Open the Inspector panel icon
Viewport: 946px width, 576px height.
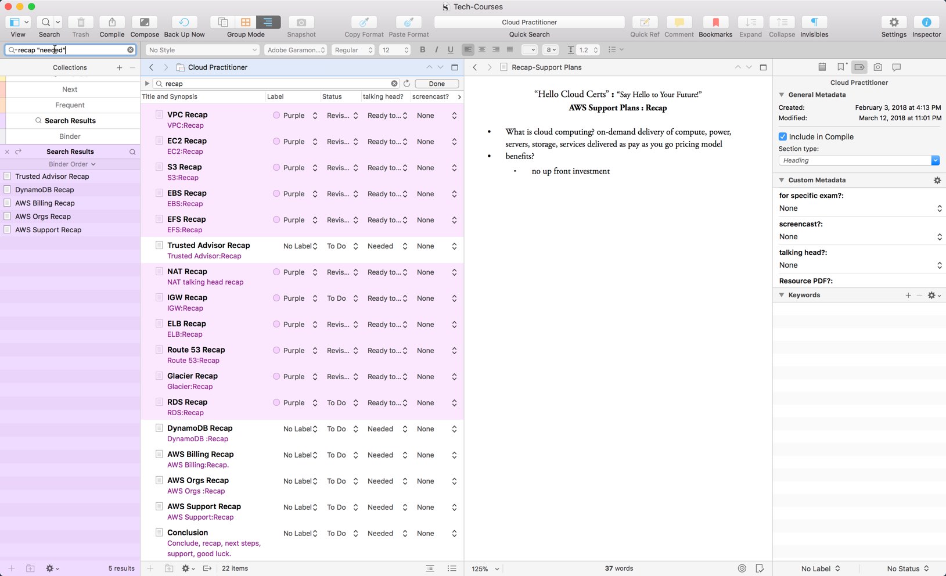(926, 23)
